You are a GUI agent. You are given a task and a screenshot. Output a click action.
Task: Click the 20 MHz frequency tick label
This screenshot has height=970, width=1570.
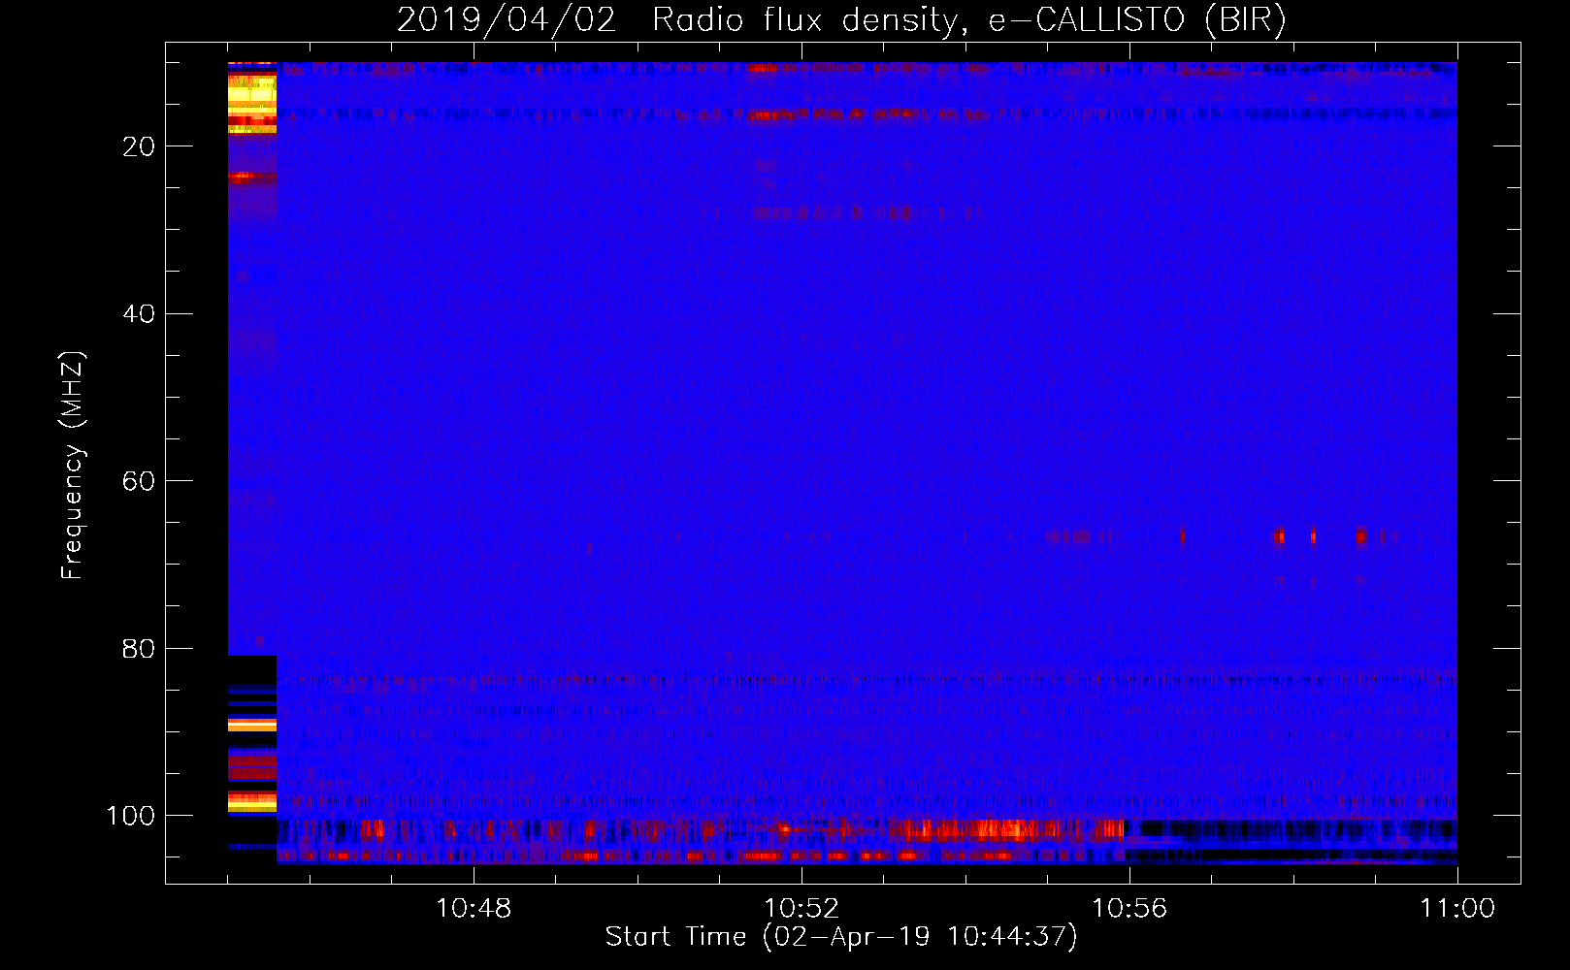click(139, 146)
